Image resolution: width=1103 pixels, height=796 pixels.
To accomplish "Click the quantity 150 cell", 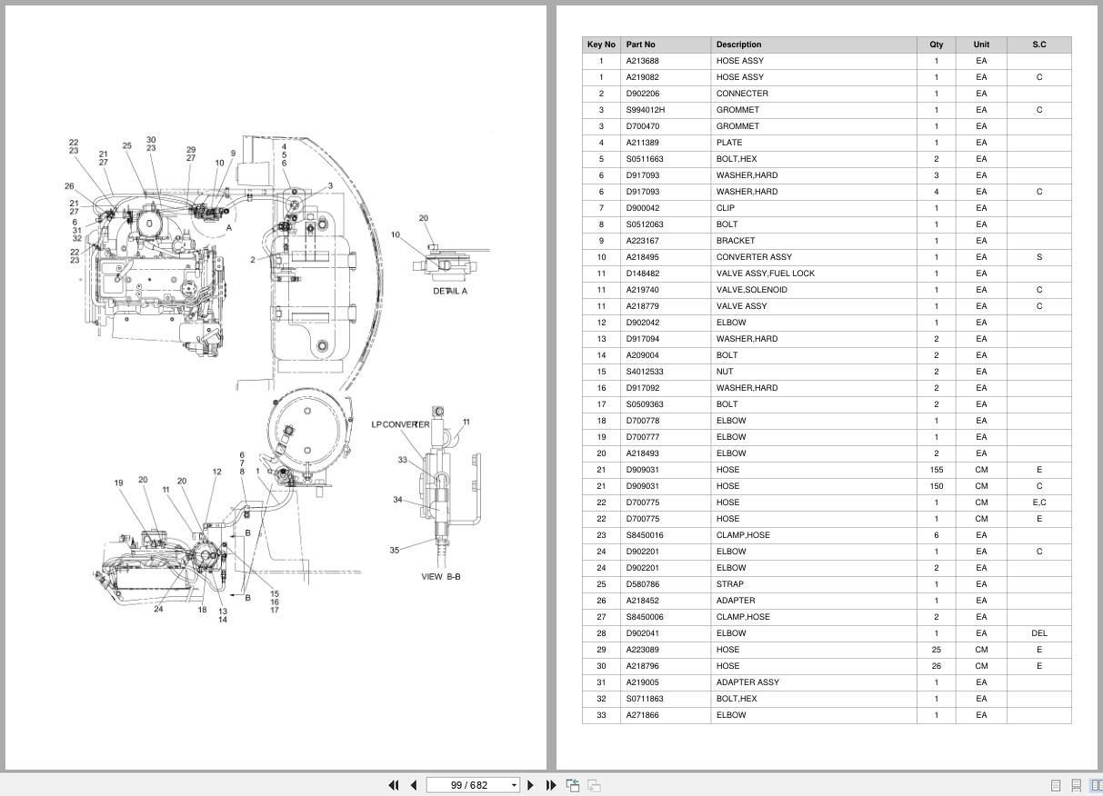I will pyautogui.click(x=937, y=486).
